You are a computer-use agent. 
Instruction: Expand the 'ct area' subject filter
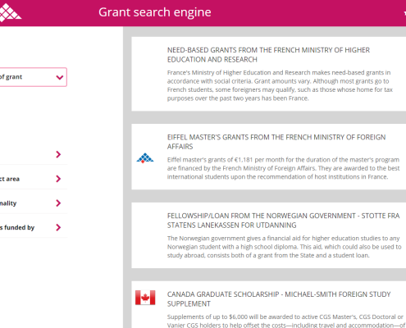(x=33, y=179)
